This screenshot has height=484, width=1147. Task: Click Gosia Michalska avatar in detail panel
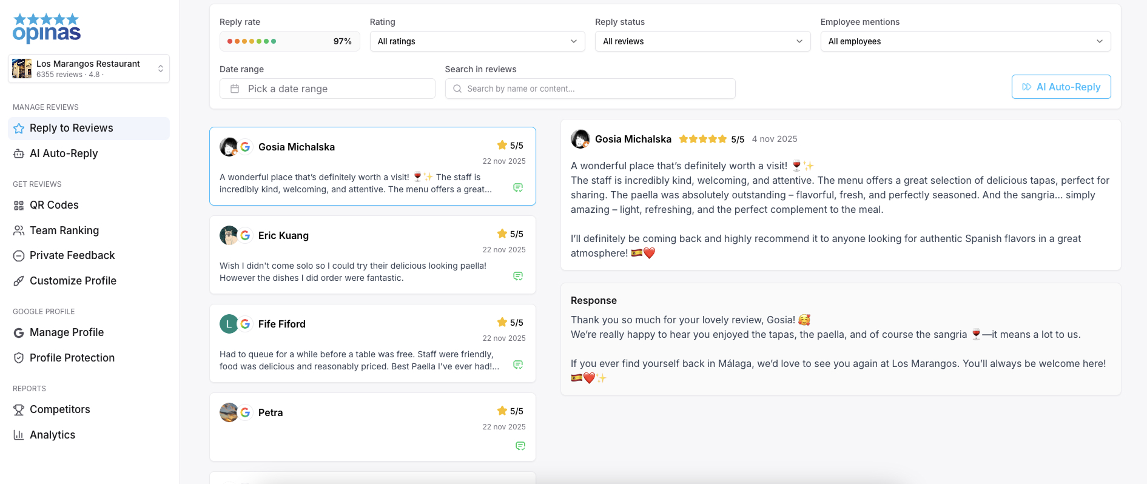pyautogui.click(x=580, y=139)
